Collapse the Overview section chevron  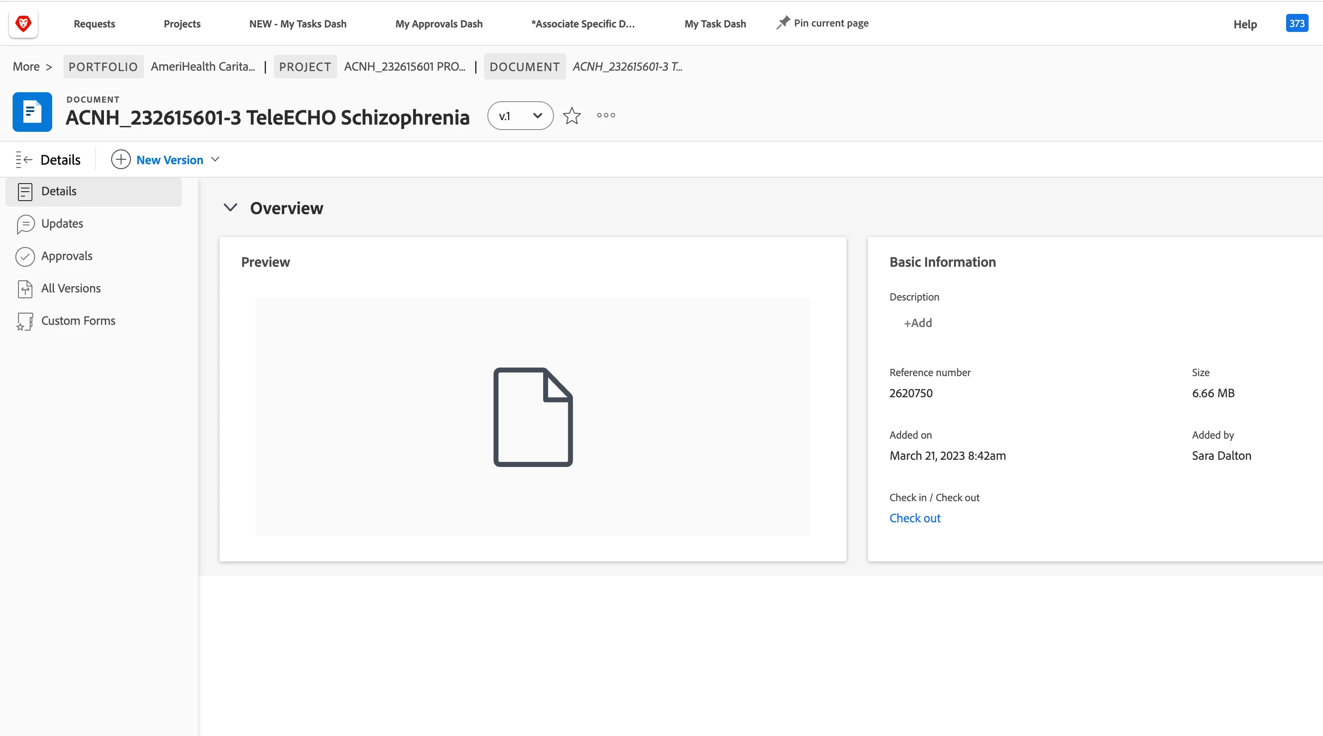230,207
